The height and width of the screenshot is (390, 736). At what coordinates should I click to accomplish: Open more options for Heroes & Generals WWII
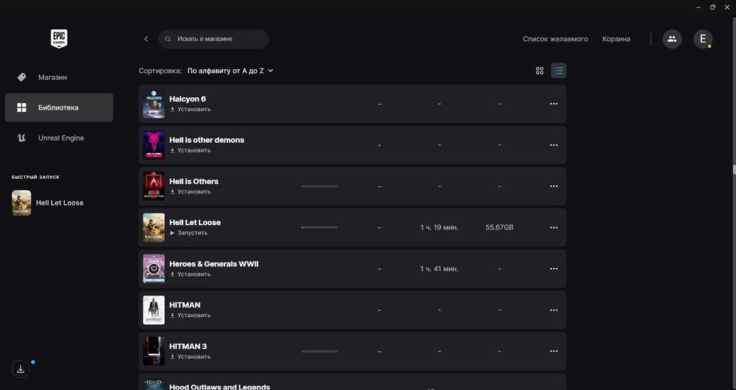point(553,269)
